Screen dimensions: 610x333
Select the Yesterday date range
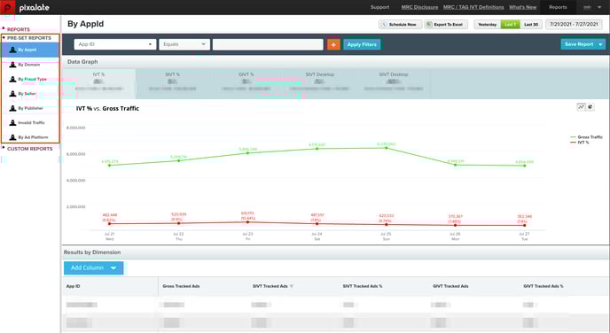click(487, 25)
